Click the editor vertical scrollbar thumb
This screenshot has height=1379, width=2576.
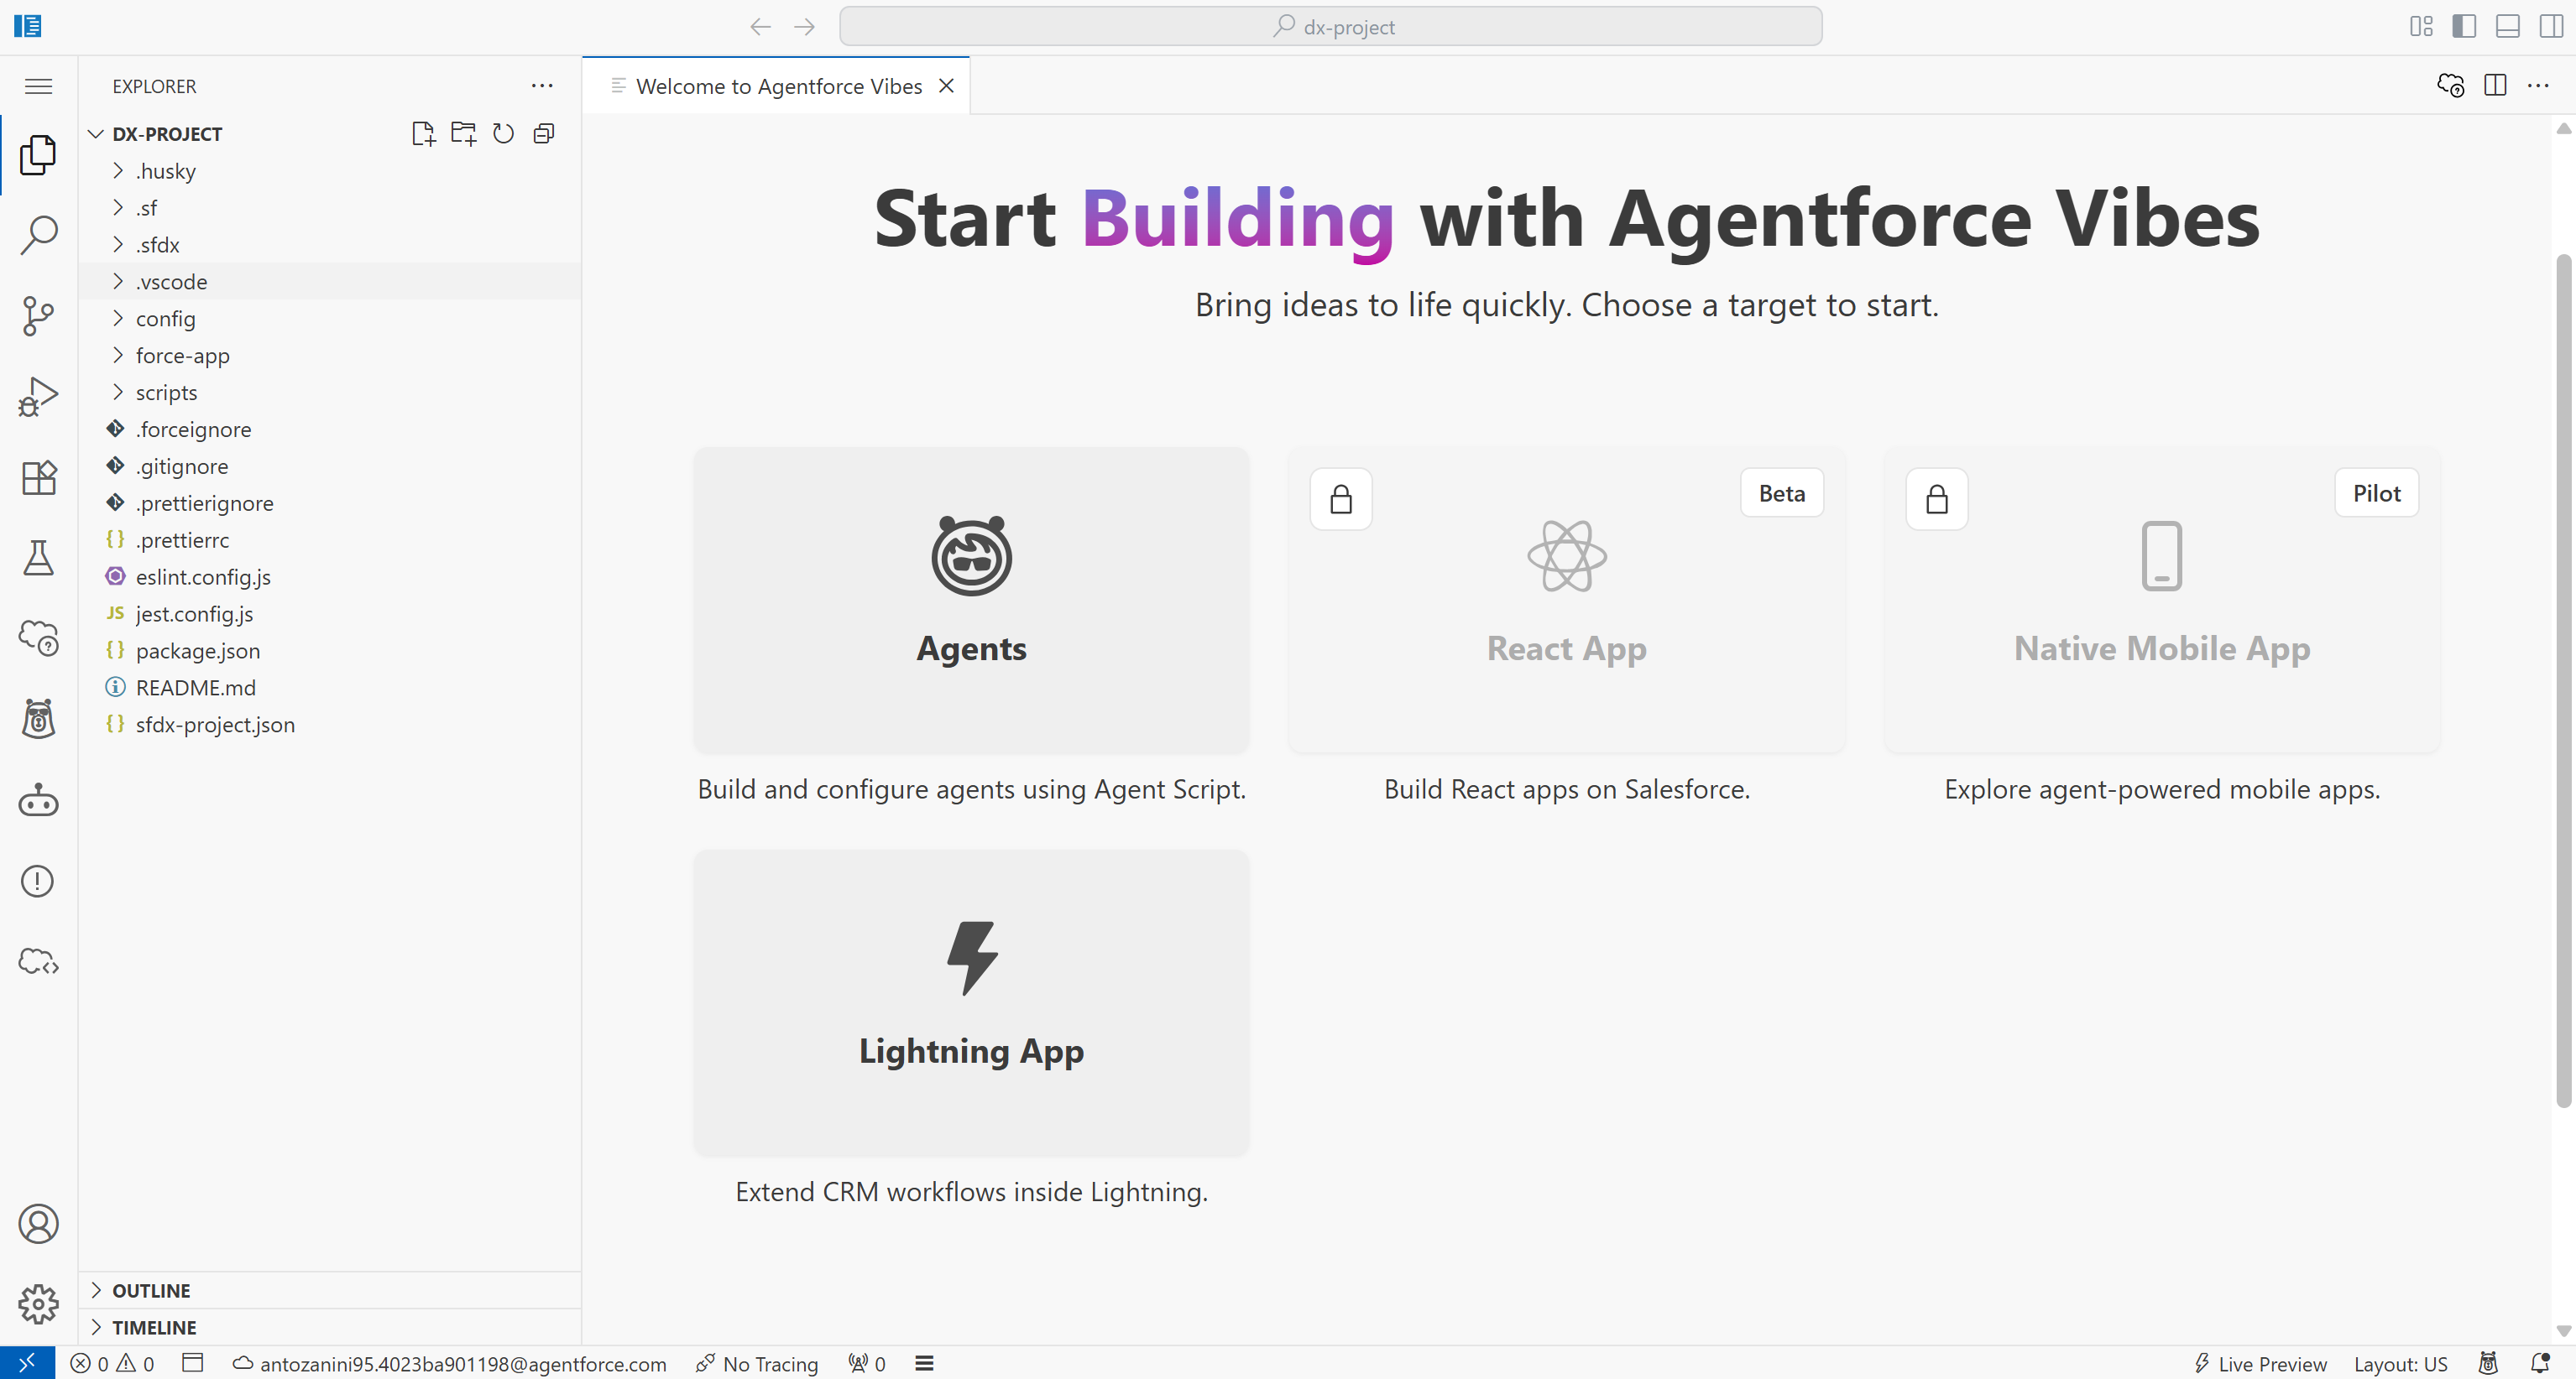pos(2563,679)
